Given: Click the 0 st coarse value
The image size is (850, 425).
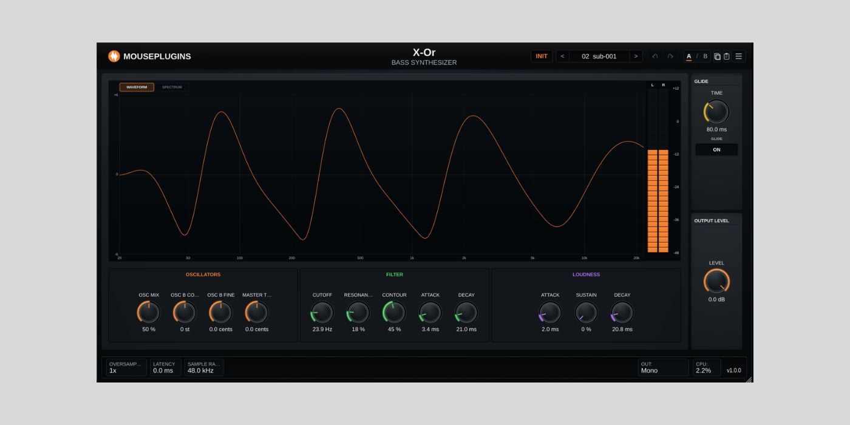Looking at the screenshot, I should tap(185, 330).
